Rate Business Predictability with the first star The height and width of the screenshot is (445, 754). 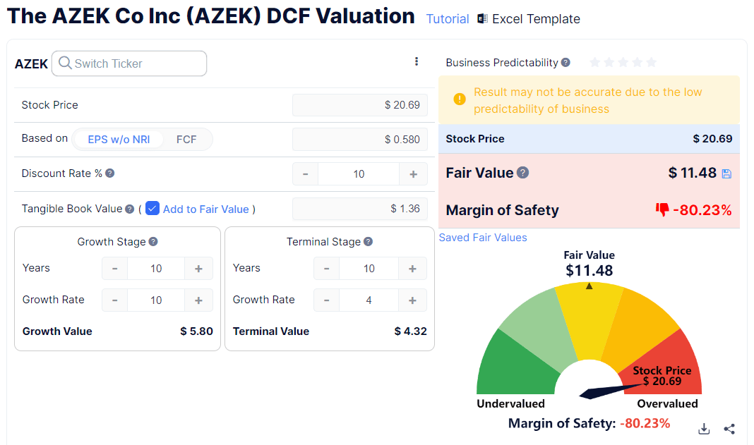click(595, 63)
